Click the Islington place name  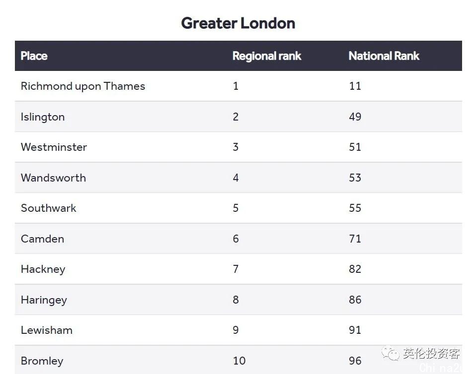pyautogui.click(x=43, y=117)
